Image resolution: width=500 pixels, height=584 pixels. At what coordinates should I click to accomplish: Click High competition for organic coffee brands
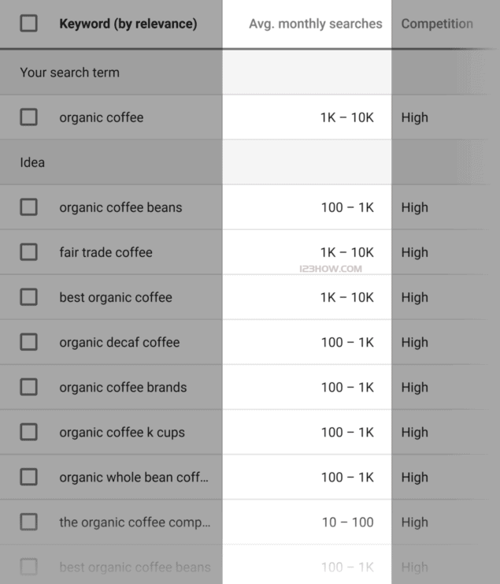click(414, 387)
